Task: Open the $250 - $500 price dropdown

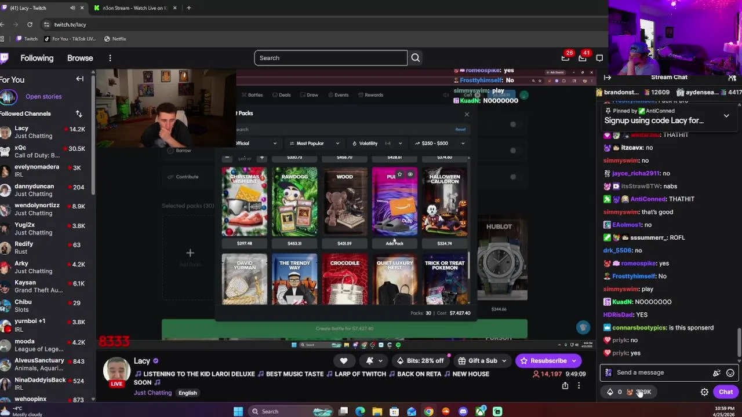Action: coord(439,144)
